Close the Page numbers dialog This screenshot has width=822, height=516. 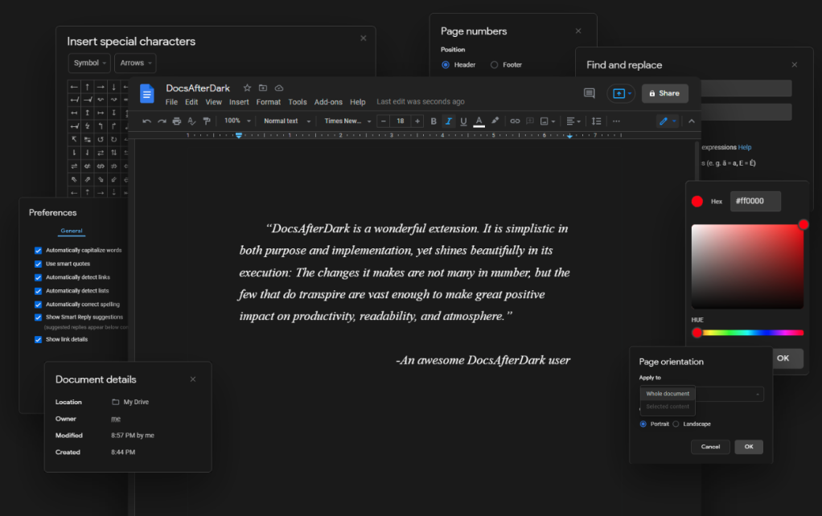(578, 31)
